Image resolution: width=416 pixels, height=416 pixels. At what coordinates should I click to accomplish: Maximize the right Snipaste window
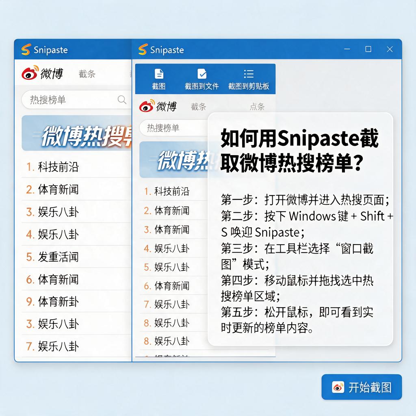point(368,49)
